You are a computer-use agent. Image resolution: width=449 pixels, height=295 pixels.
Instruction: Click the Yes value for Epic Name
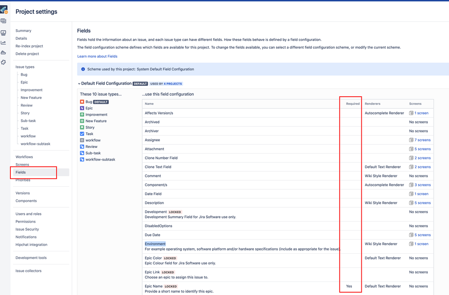point(349,286)
